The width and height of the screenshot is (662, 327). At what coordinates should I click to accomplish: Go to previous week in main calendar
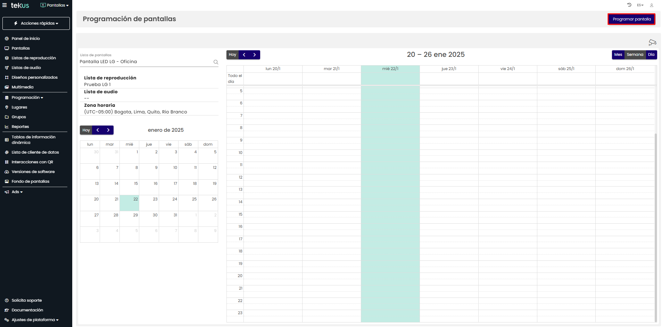[244, 55]
